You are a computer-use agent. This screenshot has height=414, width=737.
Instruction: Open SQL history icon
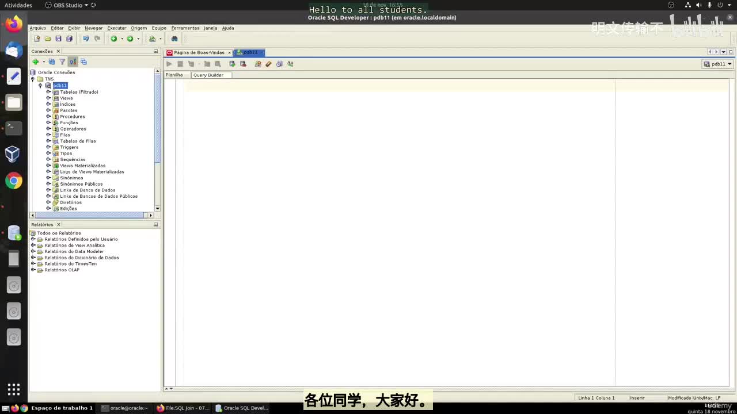pyautogui.click(x=279, y=64)
